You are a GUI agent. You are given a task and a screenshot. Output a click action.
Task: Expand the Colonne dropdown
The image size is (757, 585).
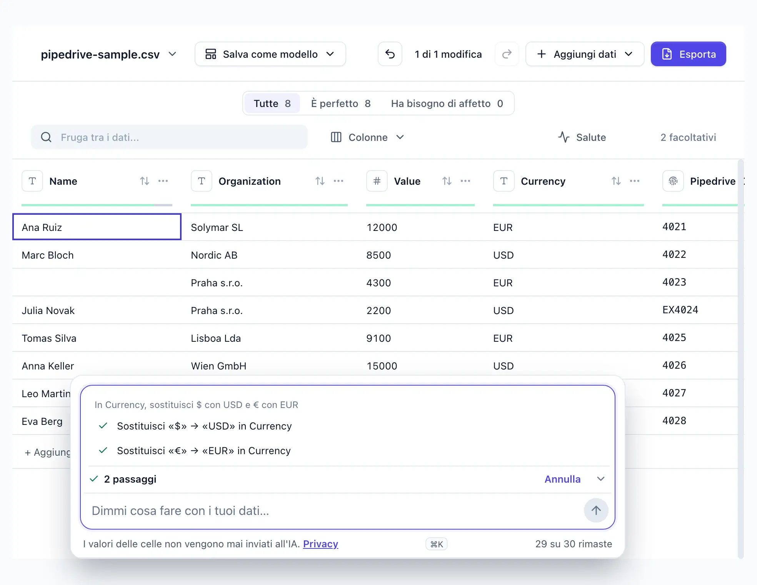[x=368, y=137]
